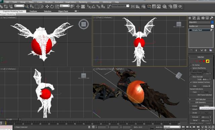Switch to the Object Paint ribbon tab
Image resolution: width=215 pixels, height=130 pixels.
pyautogui.click(x=63, y=11)
